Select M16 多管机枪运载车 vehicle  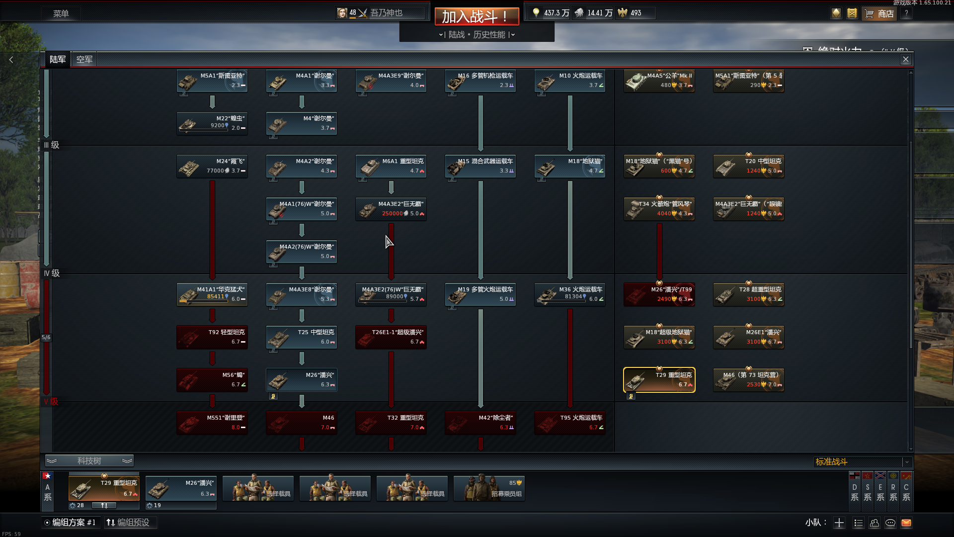pyautogui.click(x=480, y=81)
